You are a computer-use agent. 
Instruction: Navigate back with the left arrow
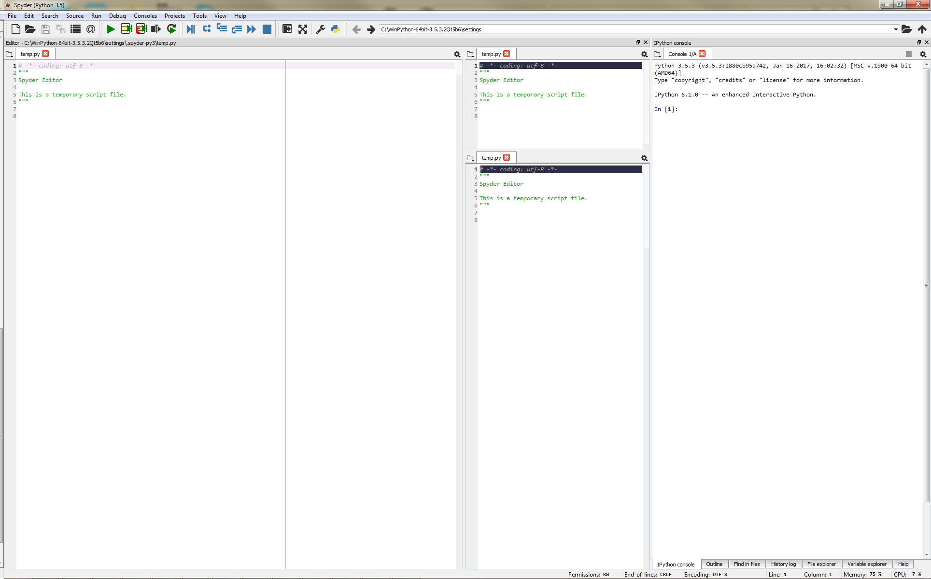(x=356, y=29)
